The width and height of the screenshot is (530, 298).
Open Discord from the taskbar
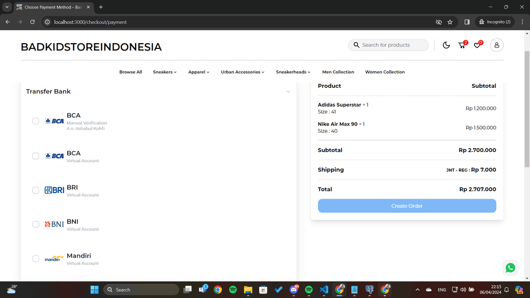[294, 289]
